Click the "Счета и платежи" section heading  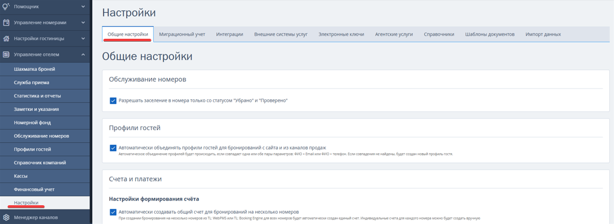point(135,179)
